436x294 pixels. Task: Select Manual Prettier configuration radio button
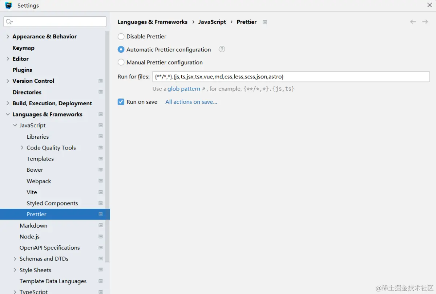[121, 62]
